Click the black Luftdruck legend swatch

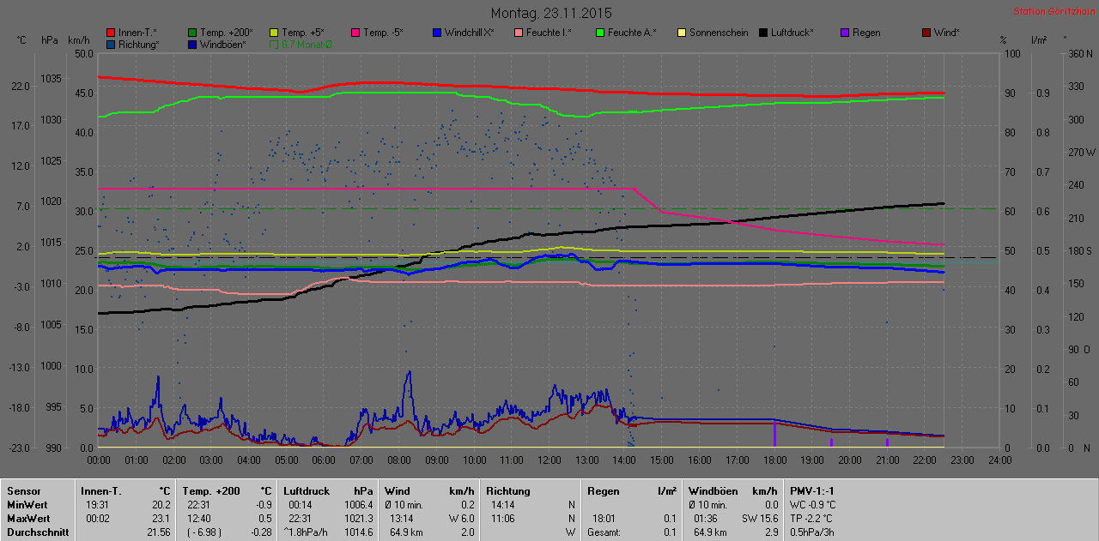763,33
